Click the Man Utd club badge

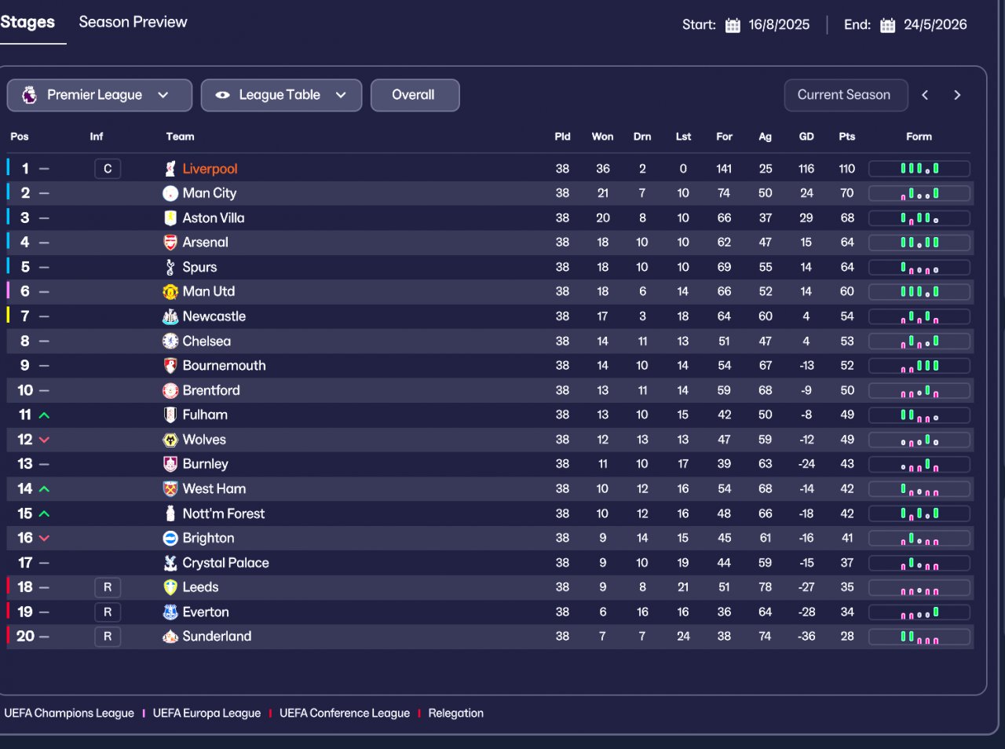pos(170,292)
